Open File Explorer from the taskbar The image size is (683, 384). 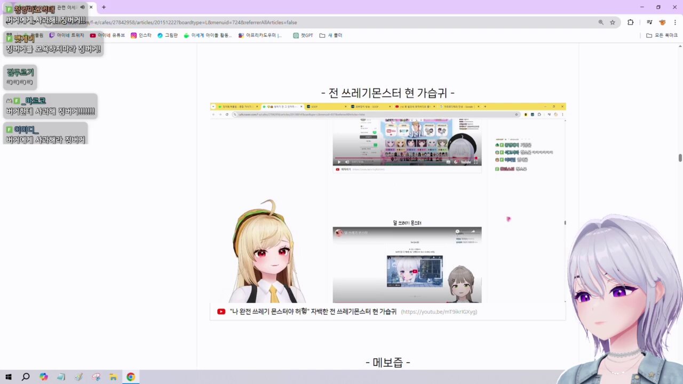click(x=113, y=377)
